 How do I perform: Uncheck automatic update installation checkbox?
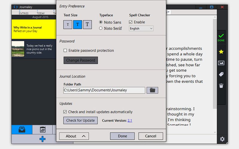click(x=65, y=112)
